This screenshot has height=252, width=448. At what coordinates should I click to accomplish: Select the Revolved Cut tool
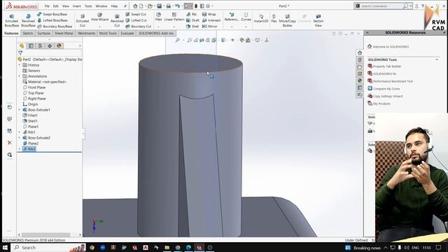117,20
